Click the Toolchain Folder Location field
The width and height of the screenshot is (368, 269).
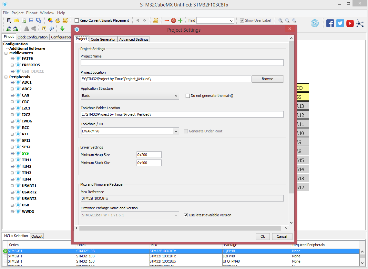182,114
